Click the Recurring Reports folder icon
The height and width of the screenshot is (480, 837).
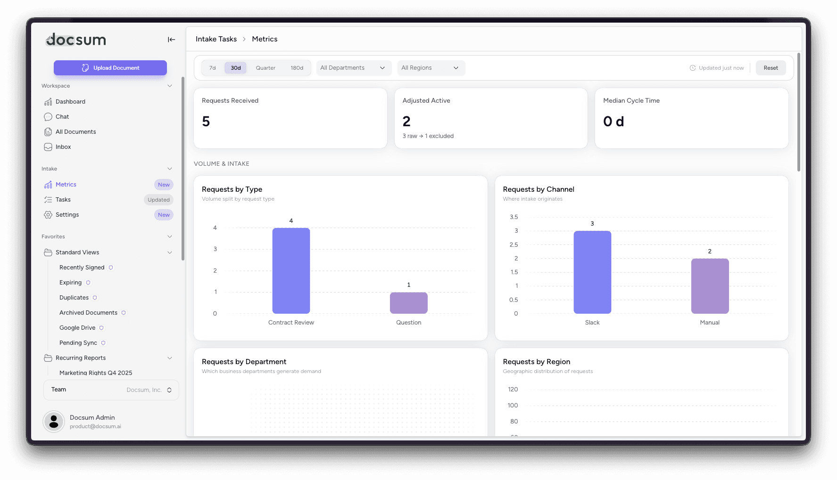point(48,358)
